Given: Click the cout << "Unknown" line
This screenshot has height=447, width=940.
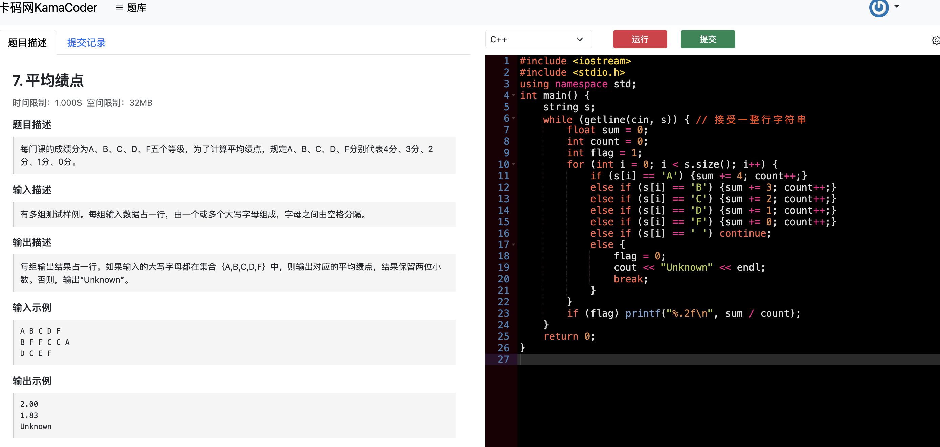Looking at the screenshot, I should (689, 267).
